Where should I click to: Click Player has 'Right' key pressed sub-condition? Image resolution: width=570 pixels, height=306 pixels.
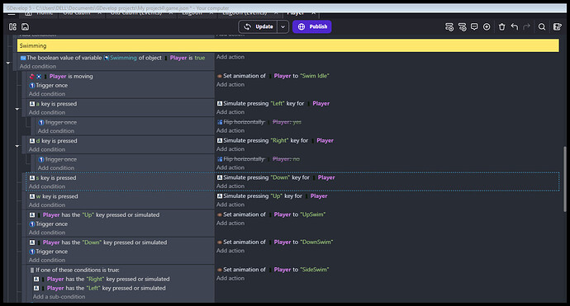click(102, 279)
